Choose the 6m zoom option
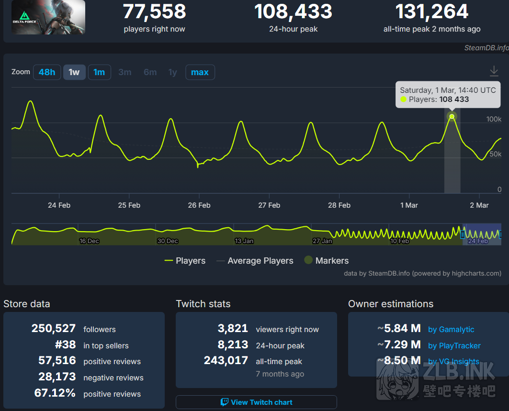The height and width of the screenshot is (411, 509). click(x=150, y=72)
